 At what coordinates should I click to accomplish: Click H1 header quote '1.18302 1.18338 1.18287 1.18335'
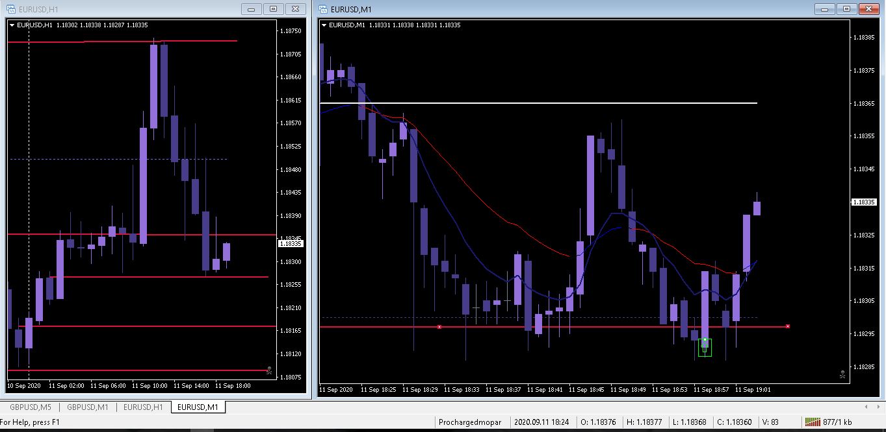(x=102, y=25)
